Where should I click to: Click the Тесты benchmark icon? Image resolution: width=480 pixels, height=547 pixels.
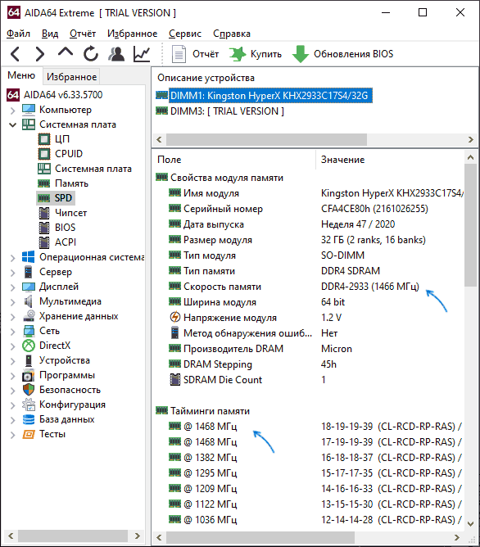[28, 434]
